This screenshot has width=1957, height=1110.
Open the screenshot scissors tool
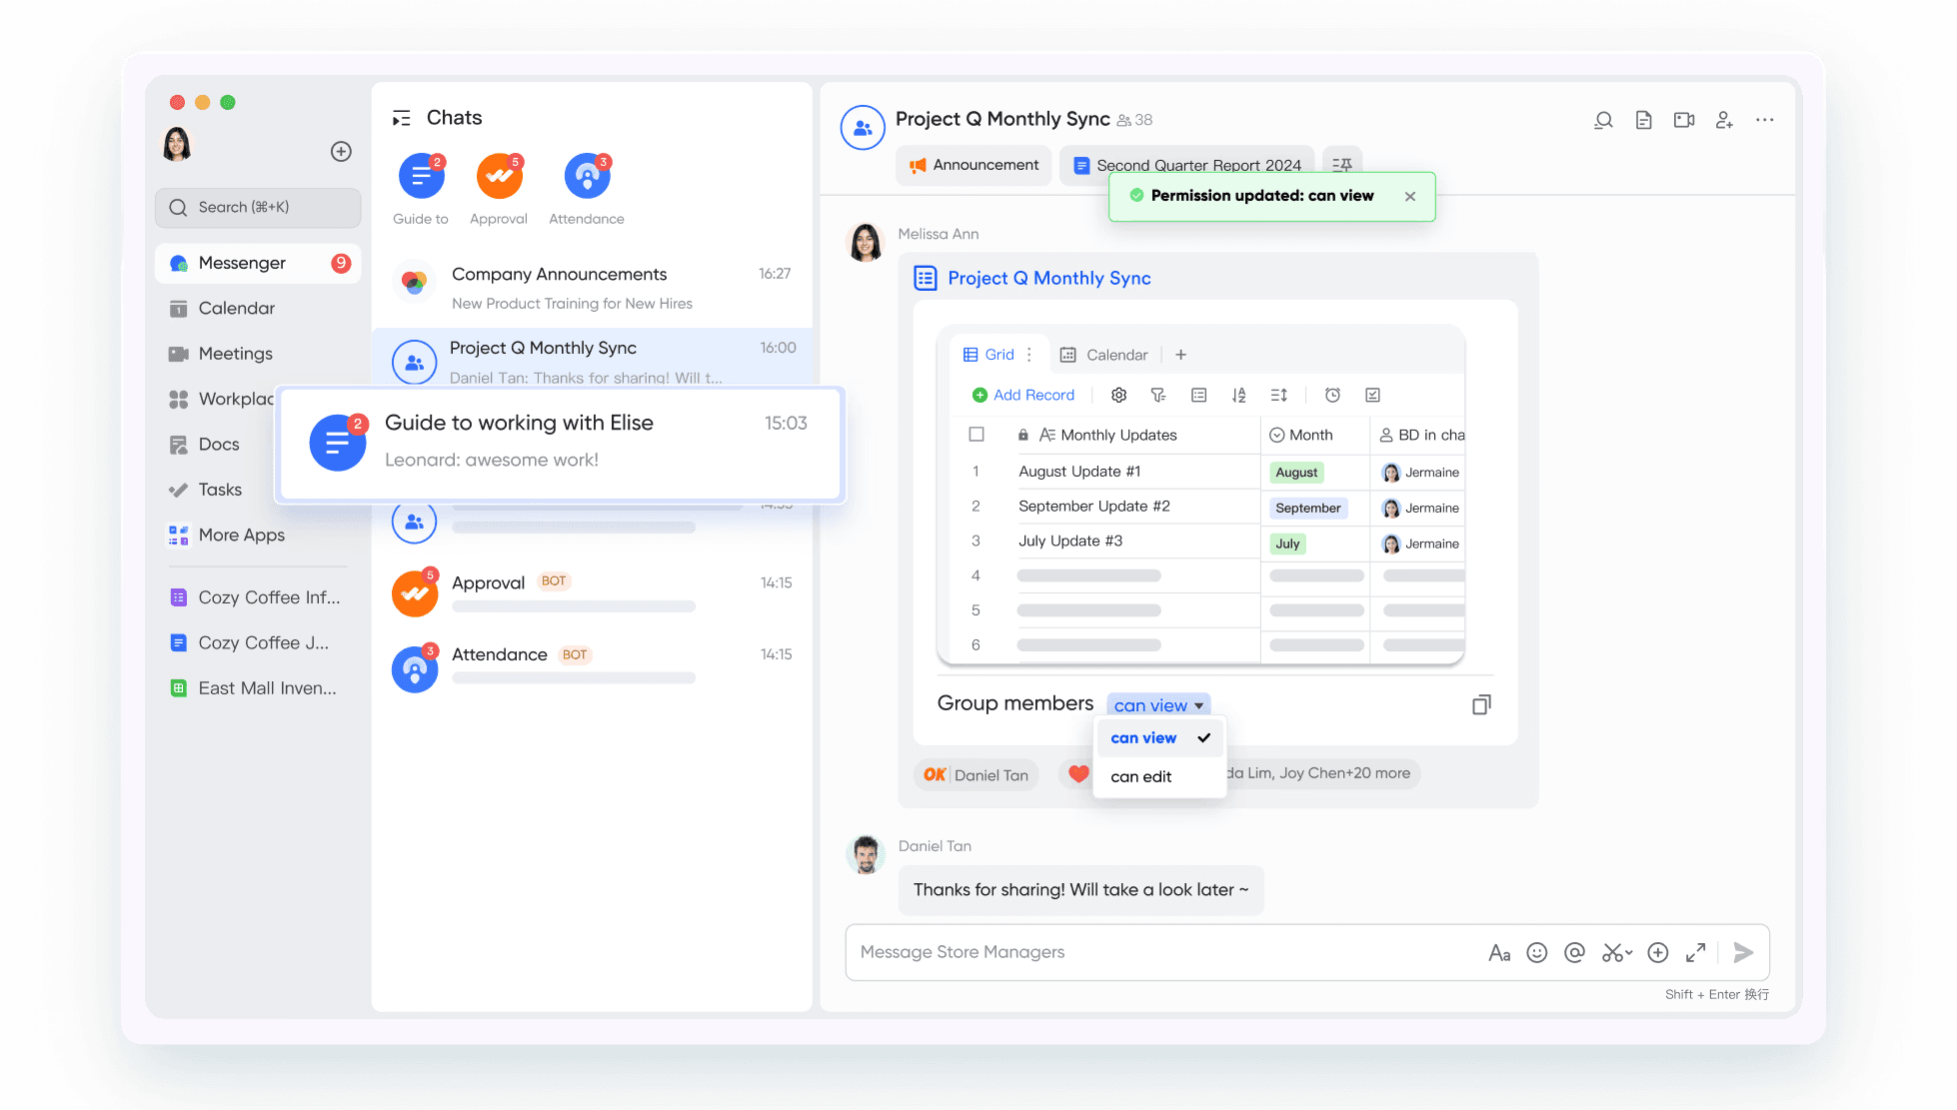pyautogui.click(x=1614, y=952)
